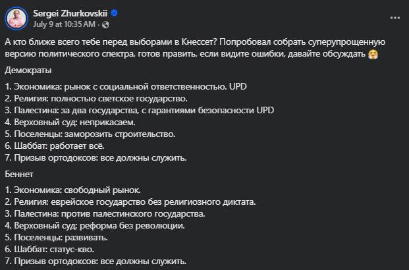The image size is (409, 270).
Task: Click the line 'Религия: полностью светское государство'
Action: tap(96, 99)
